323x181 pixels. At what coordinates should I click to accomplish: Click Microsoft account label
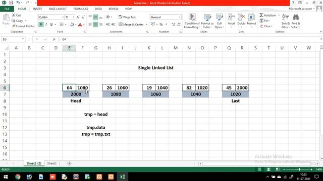coord(300,9)
